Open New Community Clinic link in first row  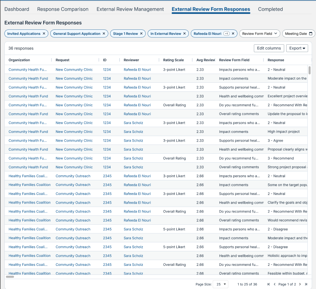coord(74,70)
